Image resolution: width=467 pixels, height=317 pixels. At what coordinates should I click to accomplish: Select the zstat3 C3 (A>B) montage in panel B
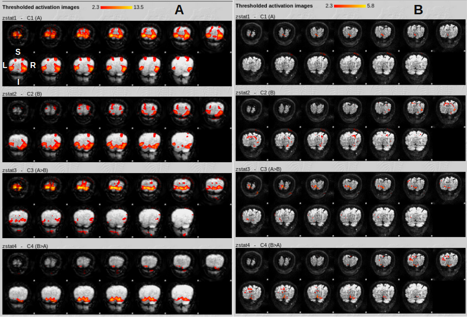pyautogui.click(x=350, y=205)
